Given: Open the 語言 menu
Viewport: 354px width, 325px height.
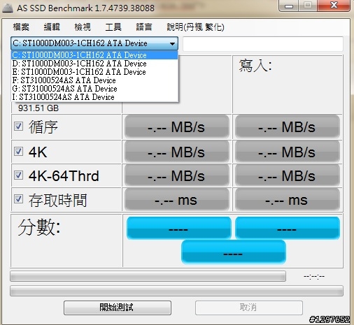Looking at the screenshot, I should point(144,27).
